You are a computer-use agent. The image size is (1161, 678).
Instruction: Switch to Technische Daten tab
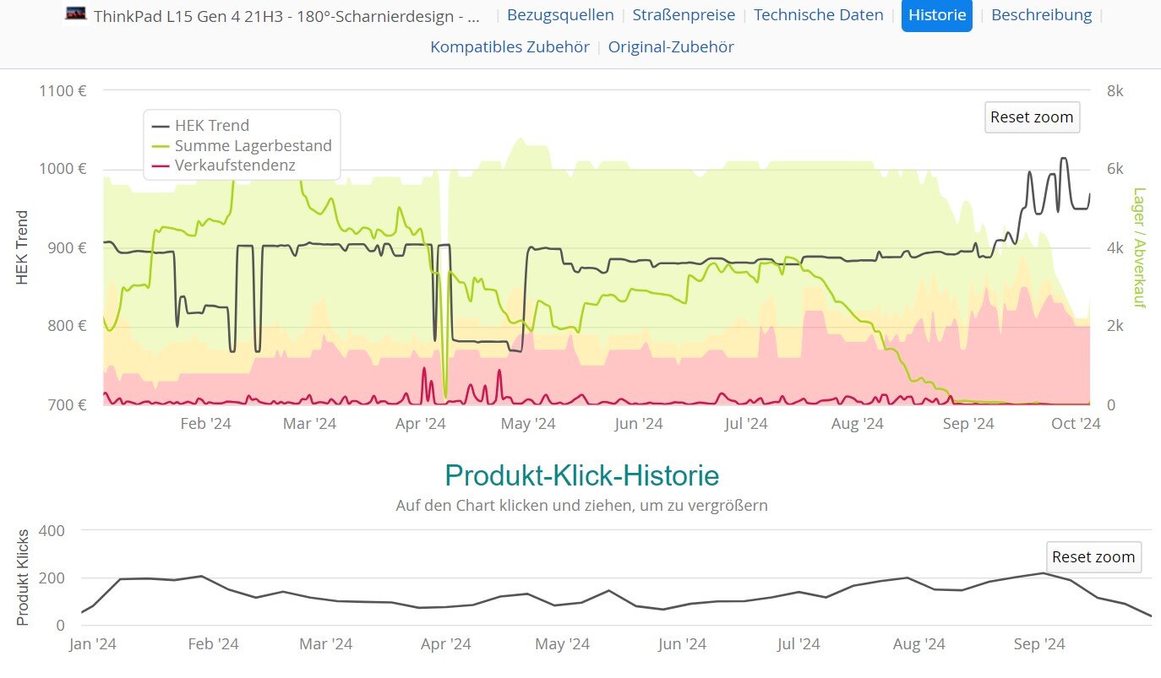(x=819, y=15)
